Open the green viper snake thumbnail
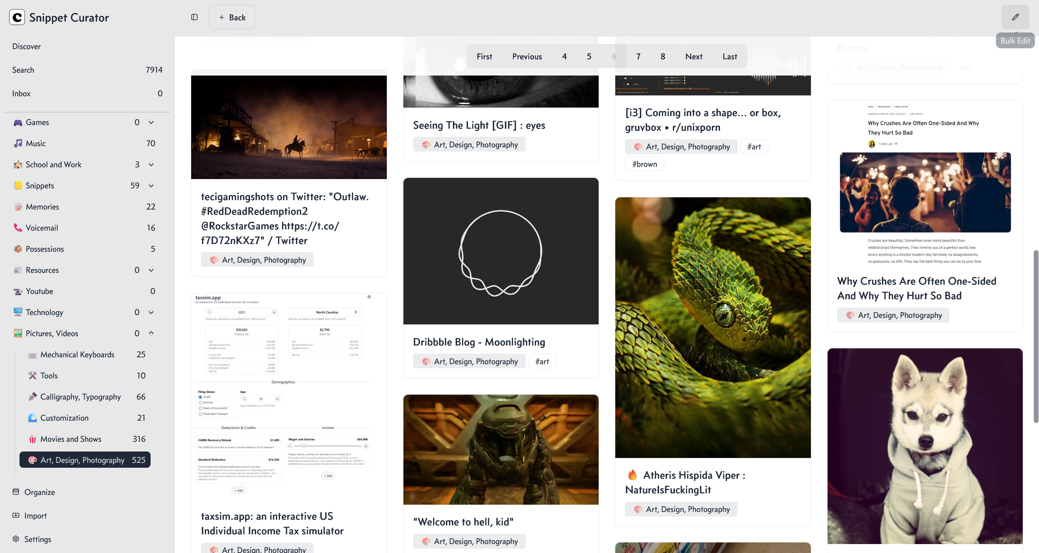Image resolution: width=1039 pixels, height=553 pixels. tap(713, 328)
